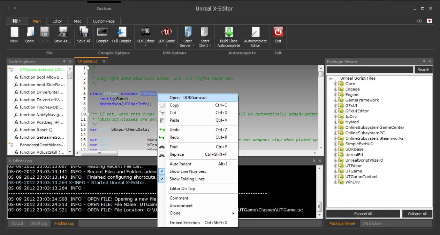
Task: Pin the Package Viewer panel
Action: (x=424, y=62)
